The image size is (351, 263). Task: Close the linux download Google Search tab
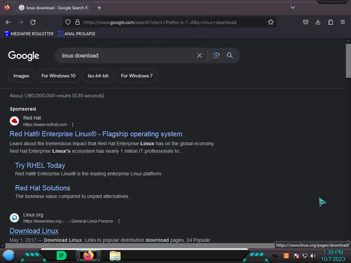coord(86,8)
